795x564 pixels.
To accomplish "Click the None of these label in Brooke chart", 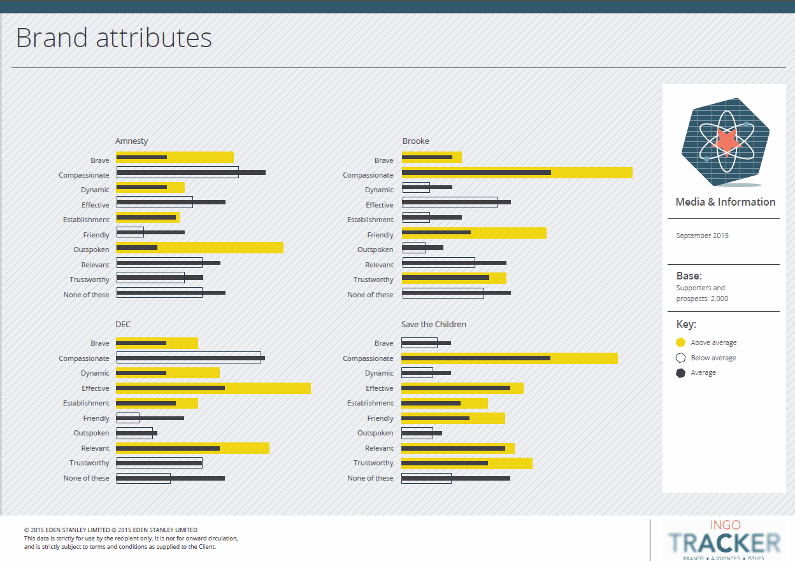I will pos(371,295).
